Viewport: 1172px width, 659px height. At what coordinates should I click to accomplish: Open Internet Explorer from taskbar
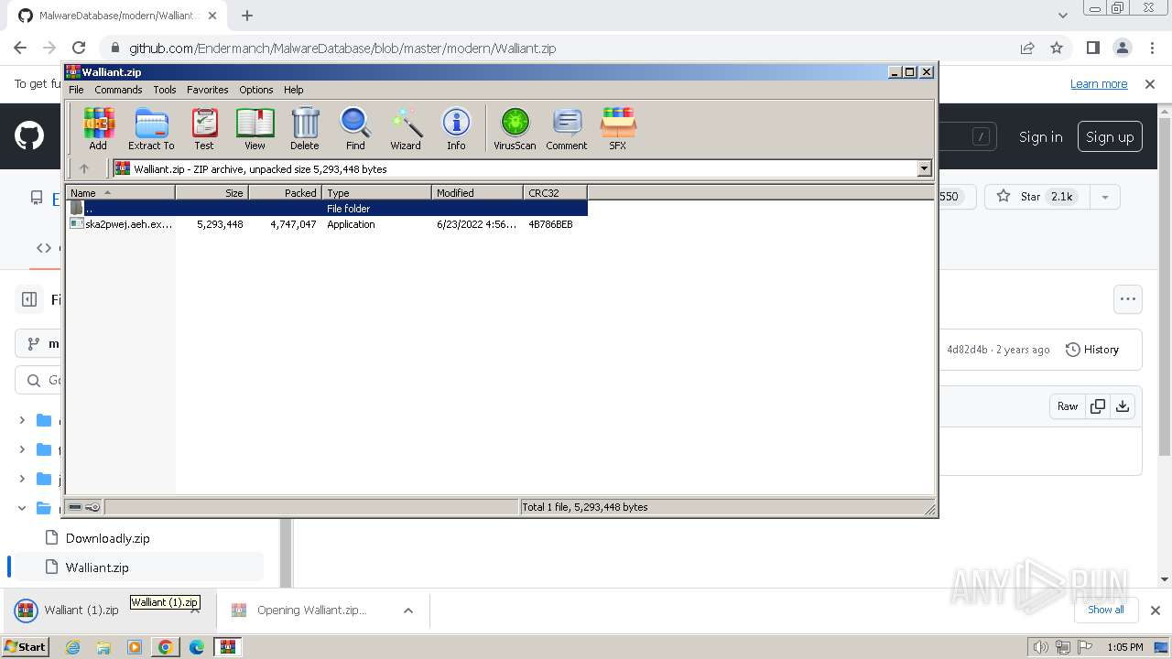point(73,647)
